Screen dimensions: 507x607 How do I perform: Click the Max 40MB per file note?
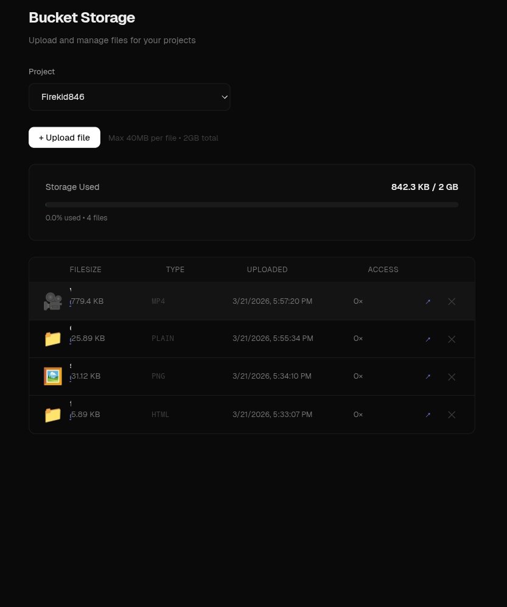[x=163, y=138]
